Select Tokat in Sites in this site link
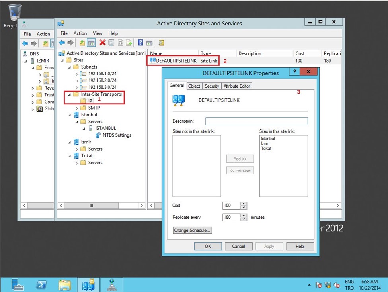388x292 pixels. (266, 148)
